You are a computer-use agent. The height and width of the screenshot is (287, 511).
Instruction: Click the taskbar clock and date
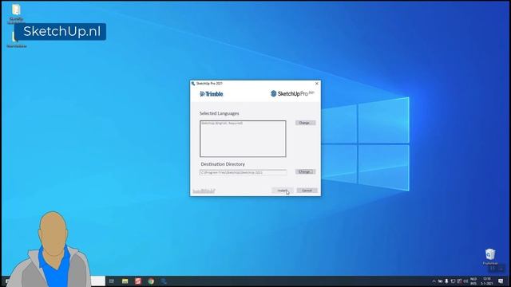coord(487,281)
